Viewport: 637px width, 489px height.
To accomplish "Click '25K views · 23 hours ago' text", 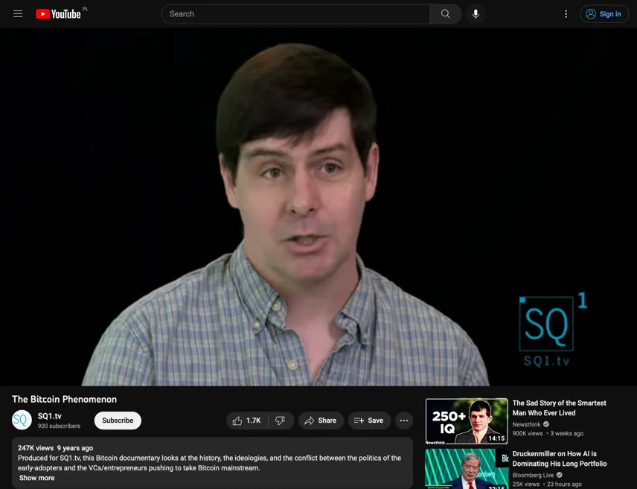I will (x=547, y=484).
